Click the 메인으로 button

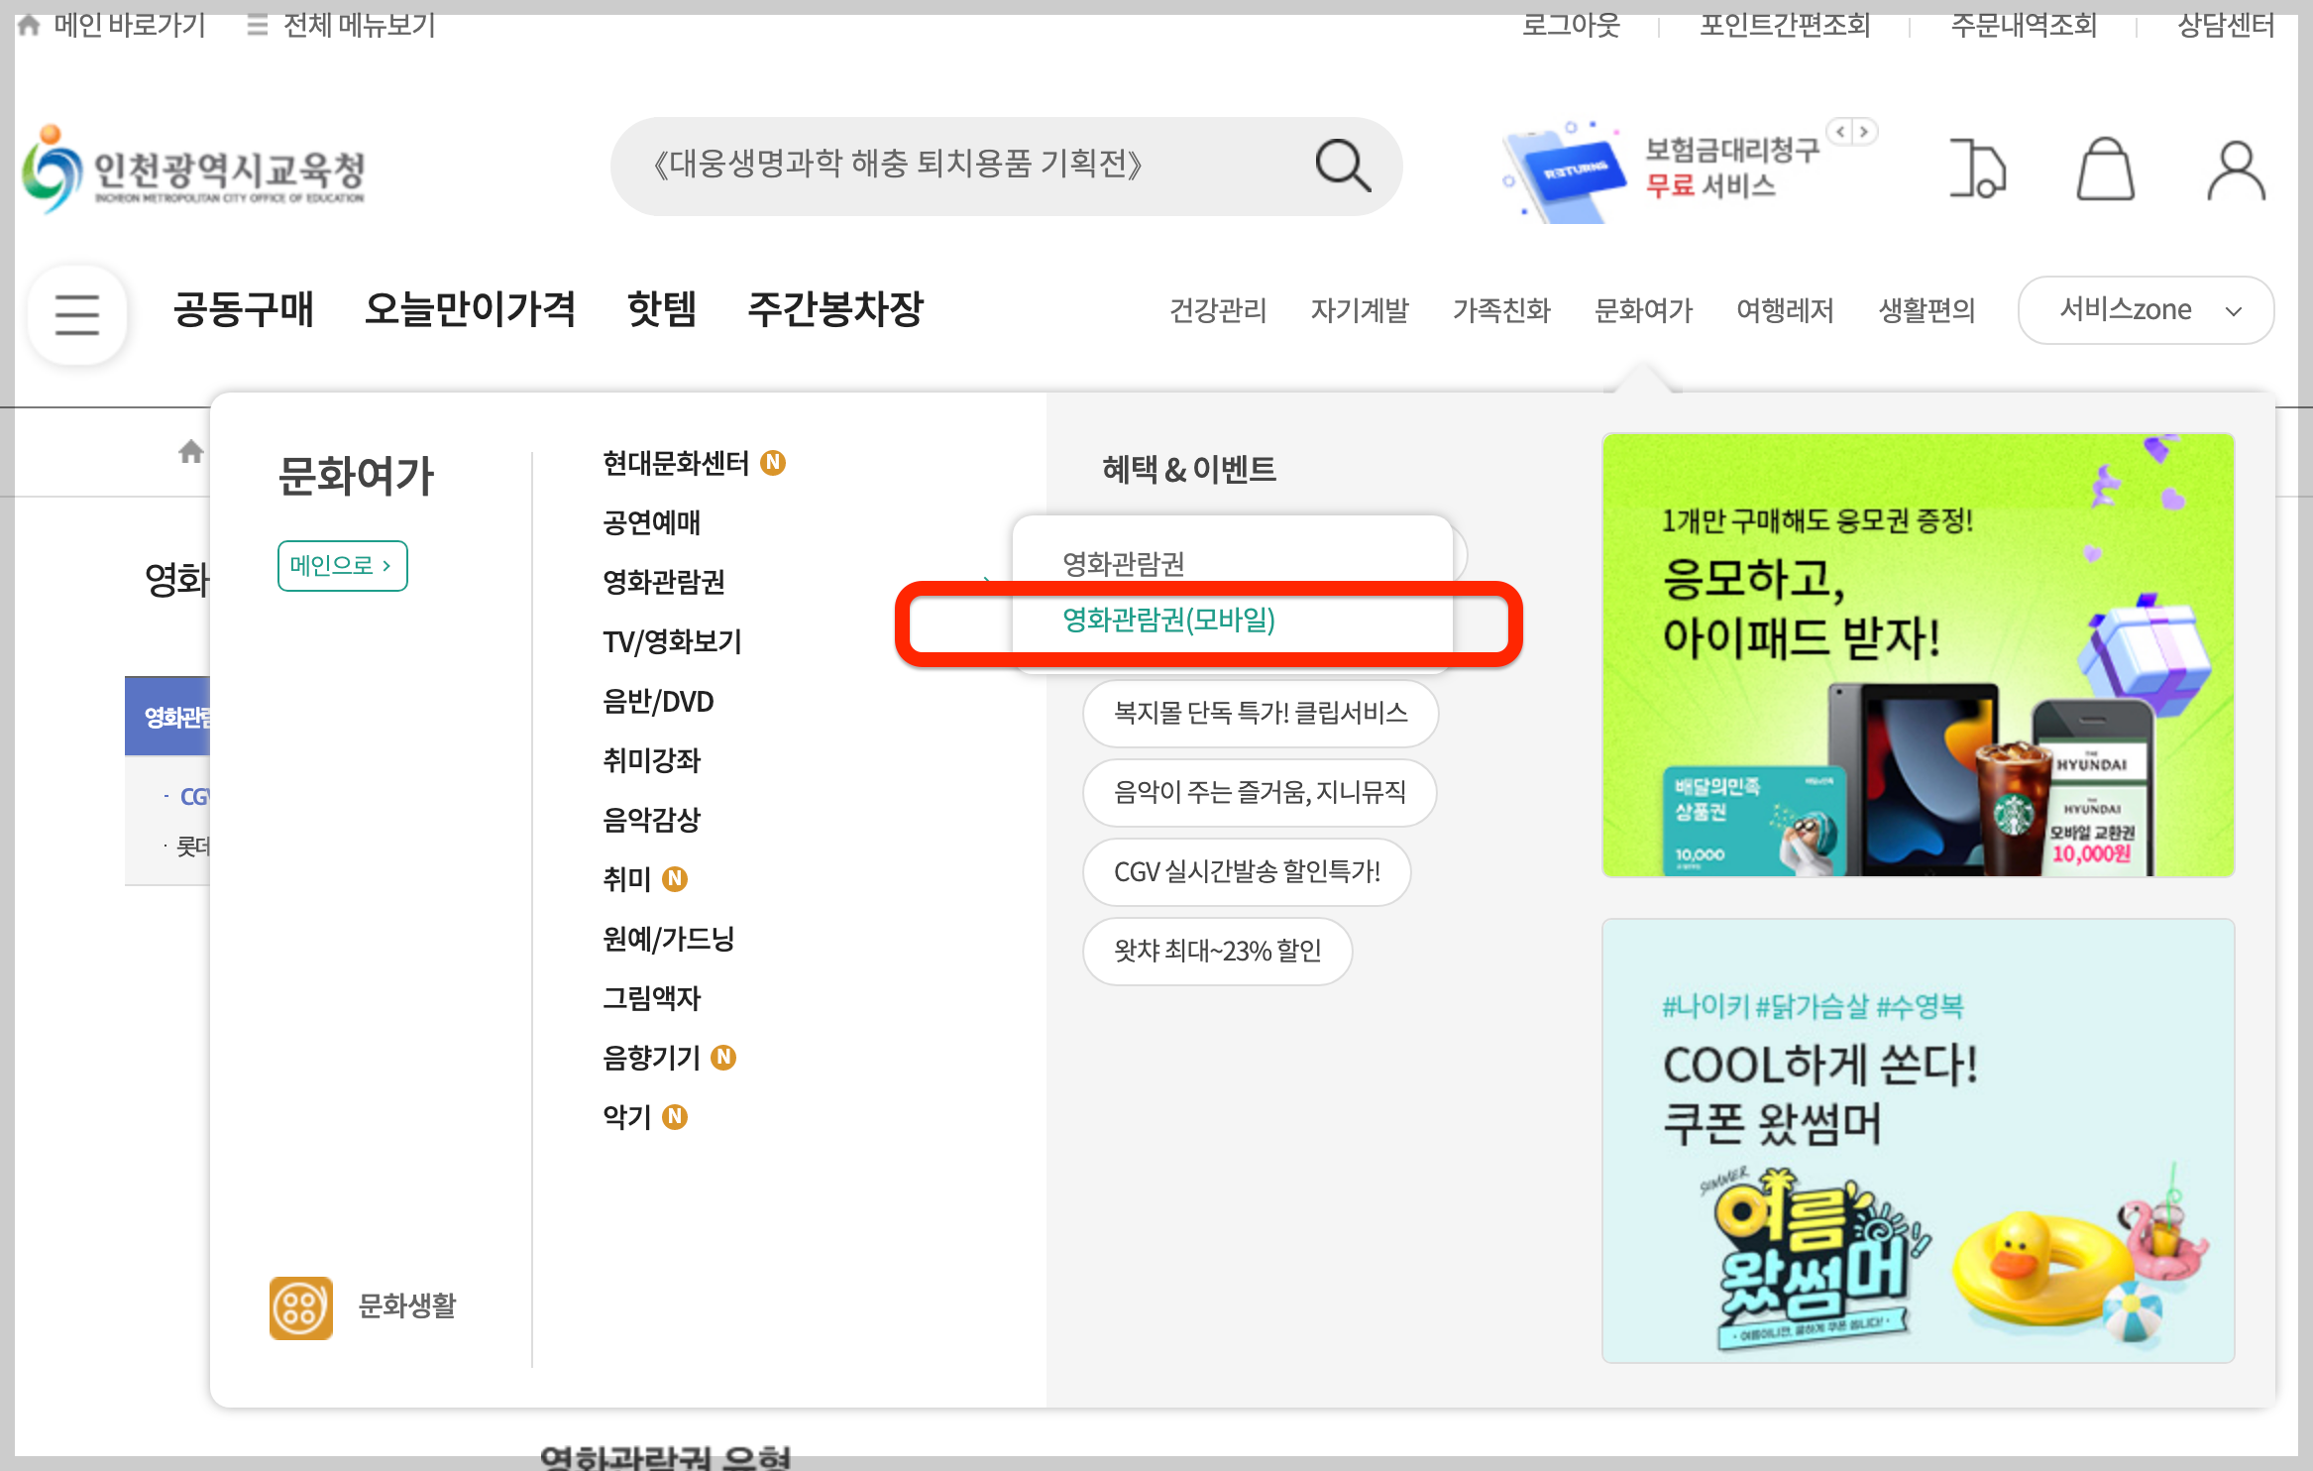(x=342, y=566)
